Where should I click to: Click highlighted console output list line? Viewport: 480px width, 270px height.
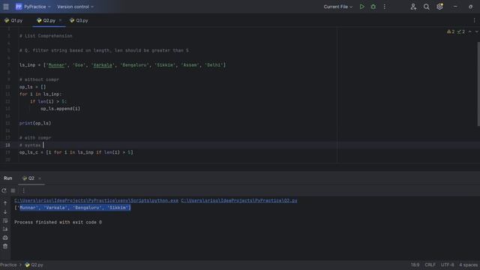[73, 208]
